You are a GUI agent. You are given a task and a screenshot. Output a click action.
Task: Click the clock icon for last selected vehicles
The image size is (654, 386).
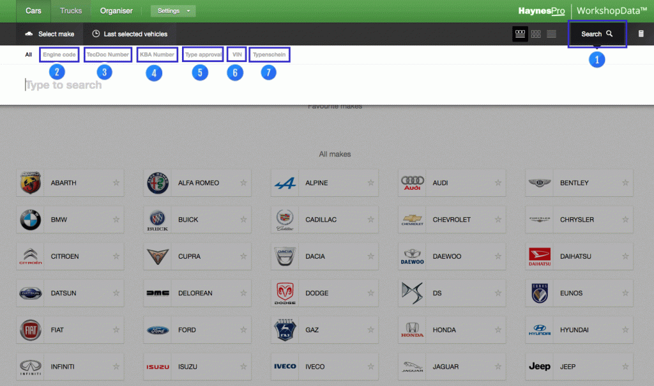[96, 34]
